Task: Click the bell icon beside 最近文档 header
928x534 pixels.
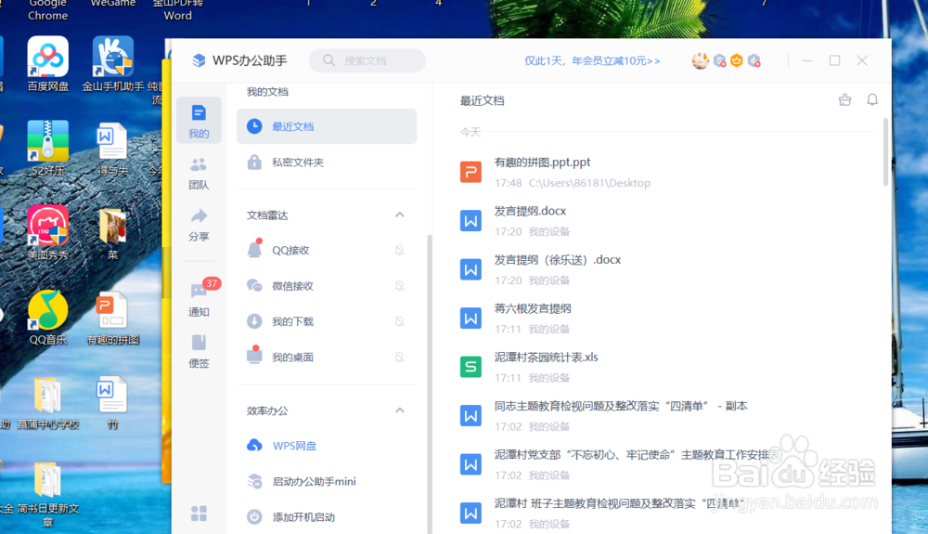Action: coord(871,100)
